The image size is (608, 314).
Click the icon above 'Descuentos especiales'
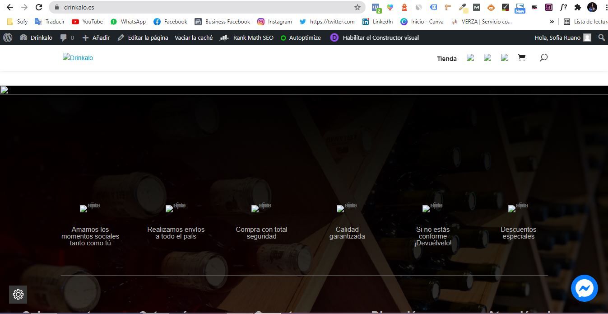pyautogui.click(x=519, y=207)
